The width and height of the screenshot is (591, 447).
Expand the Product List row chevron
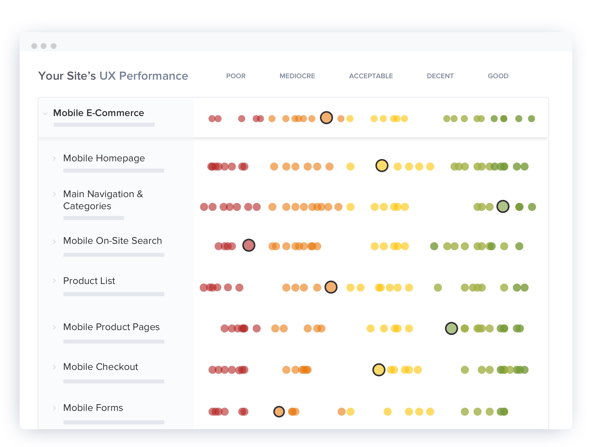pyautogui.click(x=54, y=281)
